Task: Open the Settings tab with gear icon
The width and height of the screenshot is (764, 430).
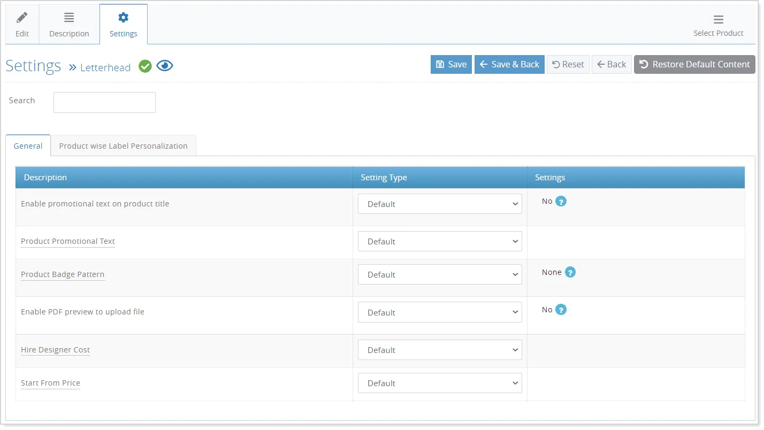Action: [x=124, y=25]
